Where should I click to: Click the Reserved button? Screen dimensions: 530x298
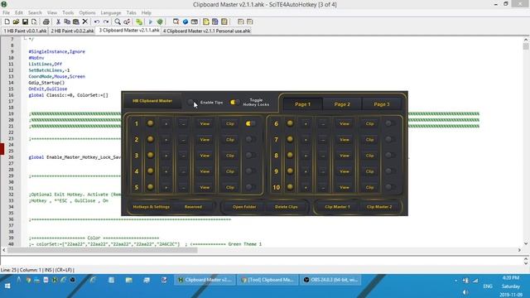(x=193, y=207)
